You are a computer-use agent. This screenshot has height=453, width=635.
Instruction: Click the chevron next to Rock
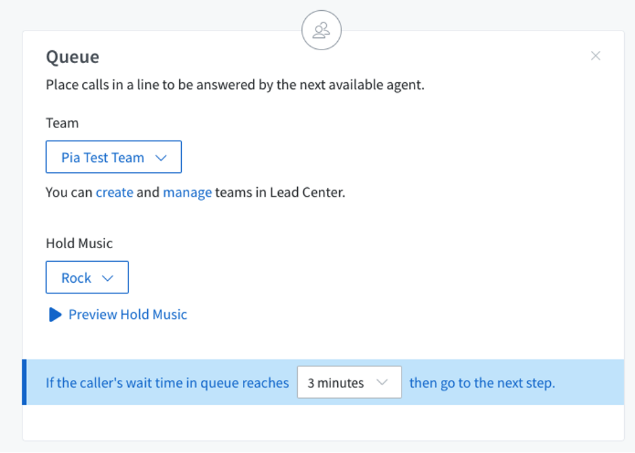107,278
